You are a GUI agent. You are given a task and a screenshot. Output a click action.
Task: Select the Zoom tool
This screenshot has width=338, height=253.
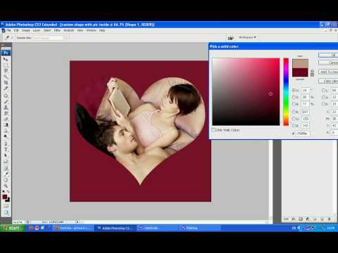pyautogui.click(x=6, y=186)
